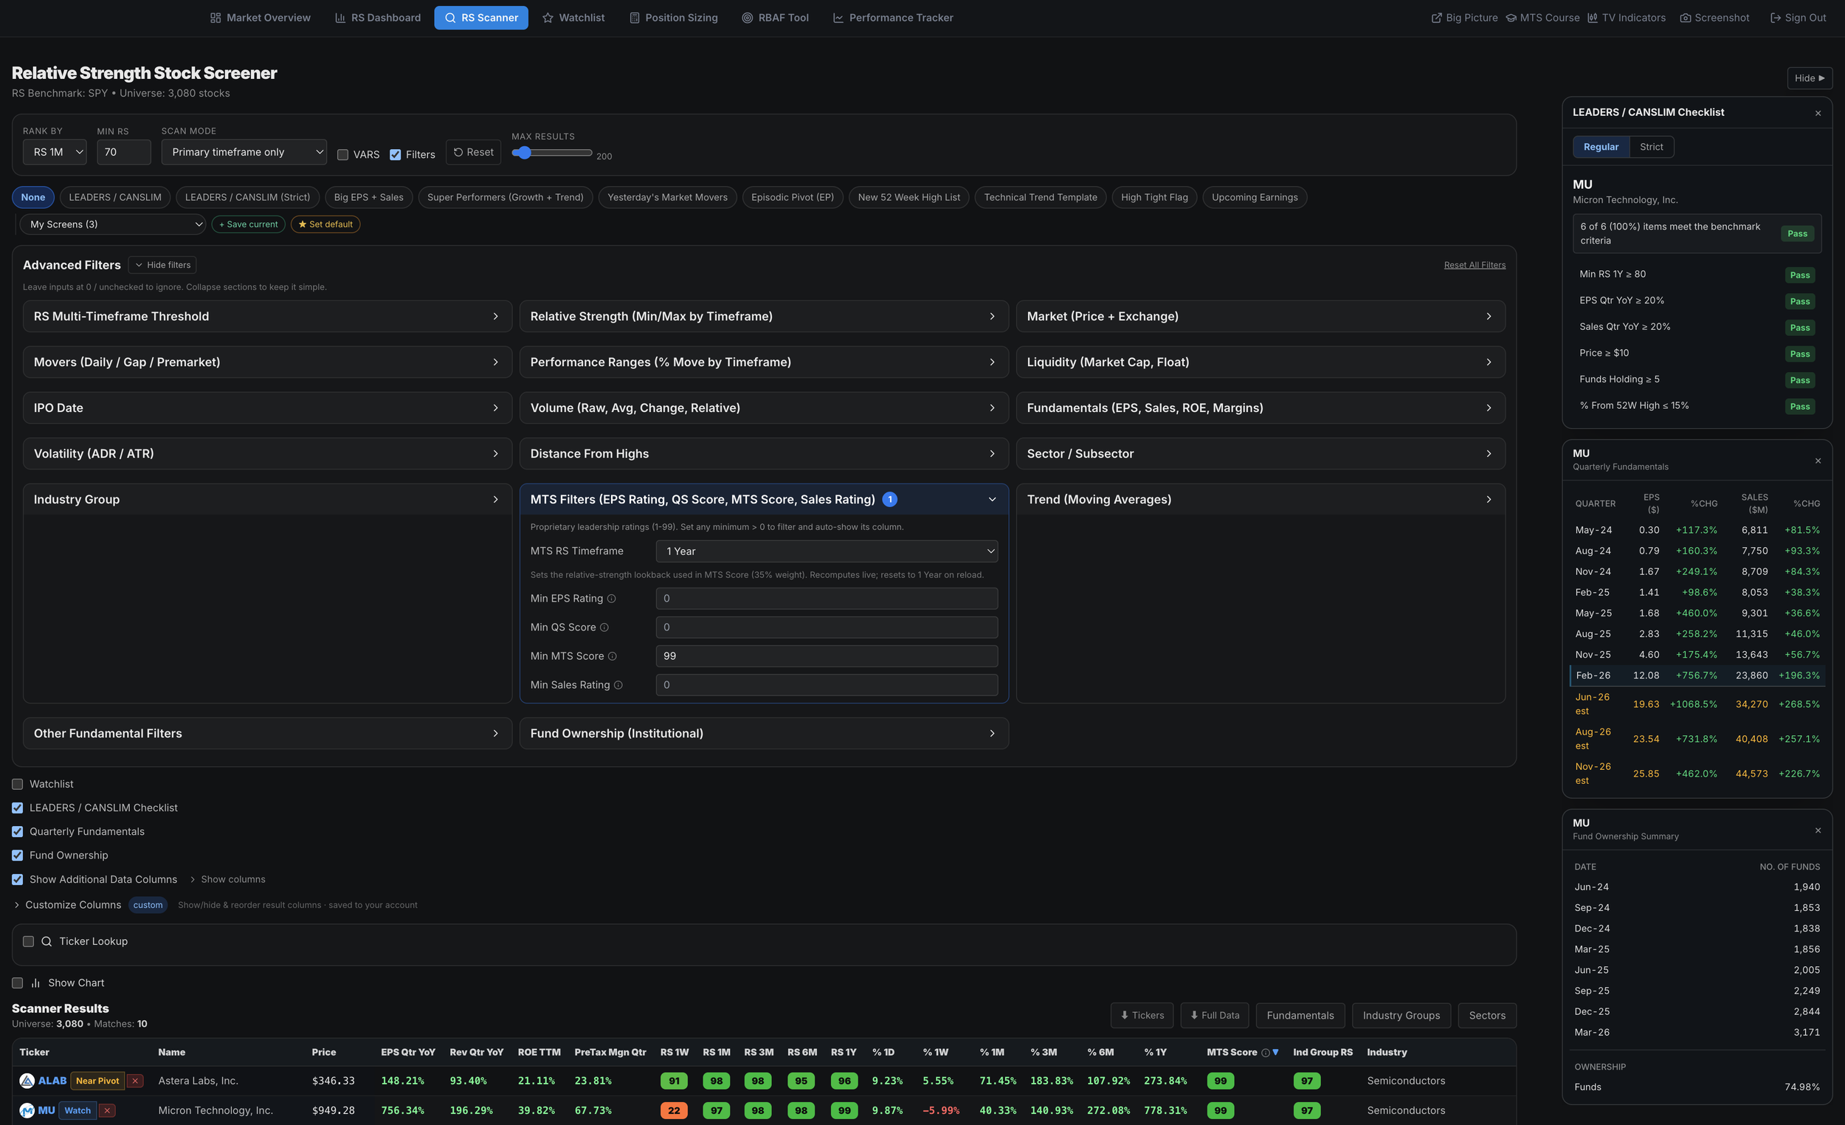Open the MTS RS Timeframe dropdown

(x=827, y=551)
